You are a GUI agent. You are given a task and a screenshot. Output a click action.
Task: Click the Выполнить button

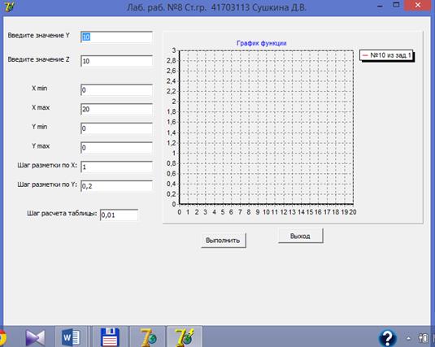[223, 241]
